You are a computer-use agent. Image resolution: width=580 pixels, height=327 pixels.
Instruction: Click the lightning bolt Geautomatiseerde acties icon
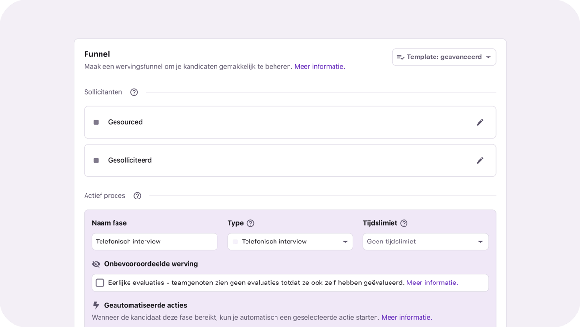96,305
